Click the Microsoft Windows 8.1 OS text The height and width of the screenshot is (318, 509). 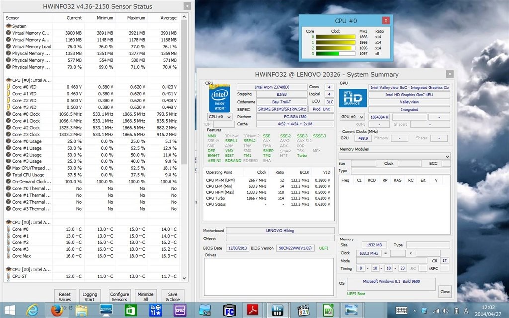[391, 281]
